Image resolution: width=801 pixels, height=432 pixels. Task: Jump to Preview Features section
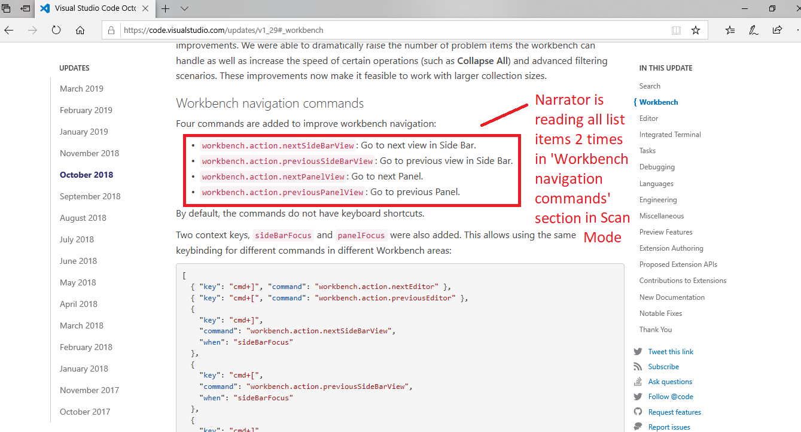point(666,232)
